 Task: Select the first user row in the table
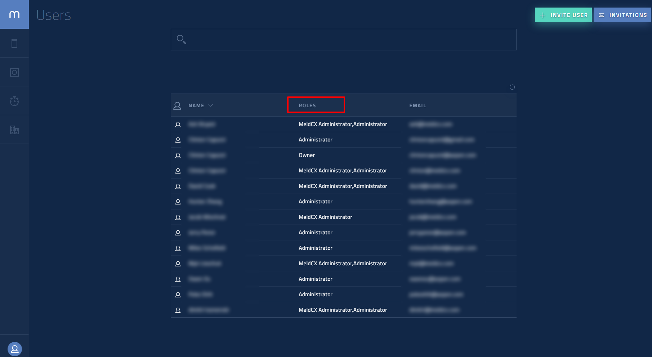343,124
